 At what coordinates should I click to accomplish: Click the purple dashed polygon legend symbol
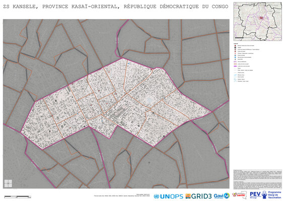pyautogui.click(x=235, y=62)
